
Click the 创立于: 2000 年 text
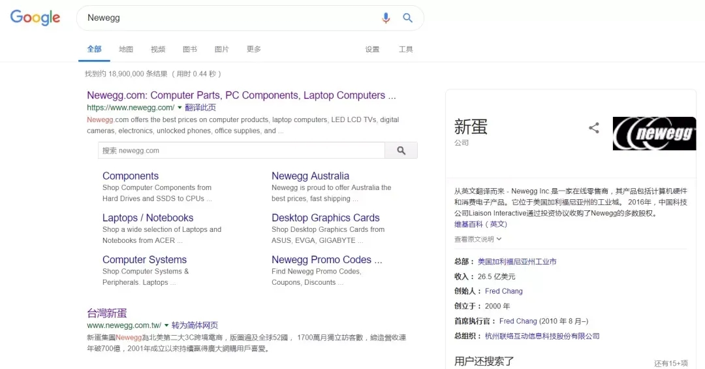coord(482,306)
